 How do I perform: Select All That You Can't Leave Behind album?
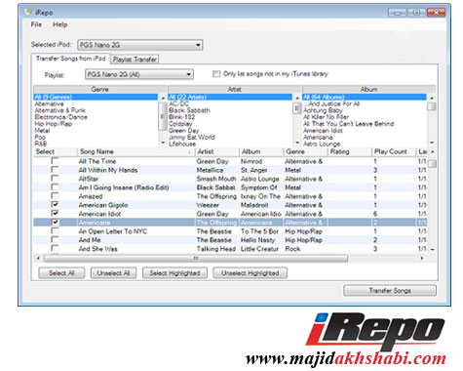[x=348, y=124]
